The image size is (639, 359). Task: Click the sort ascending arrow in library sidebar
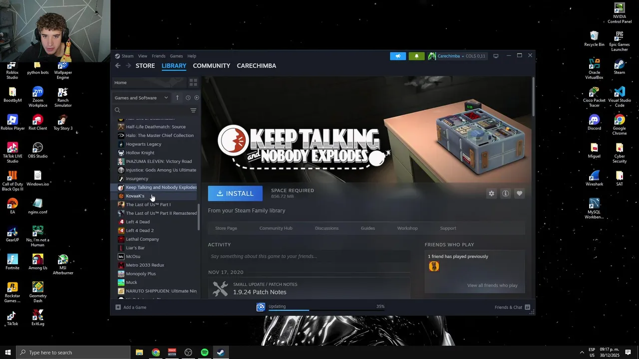177,98
